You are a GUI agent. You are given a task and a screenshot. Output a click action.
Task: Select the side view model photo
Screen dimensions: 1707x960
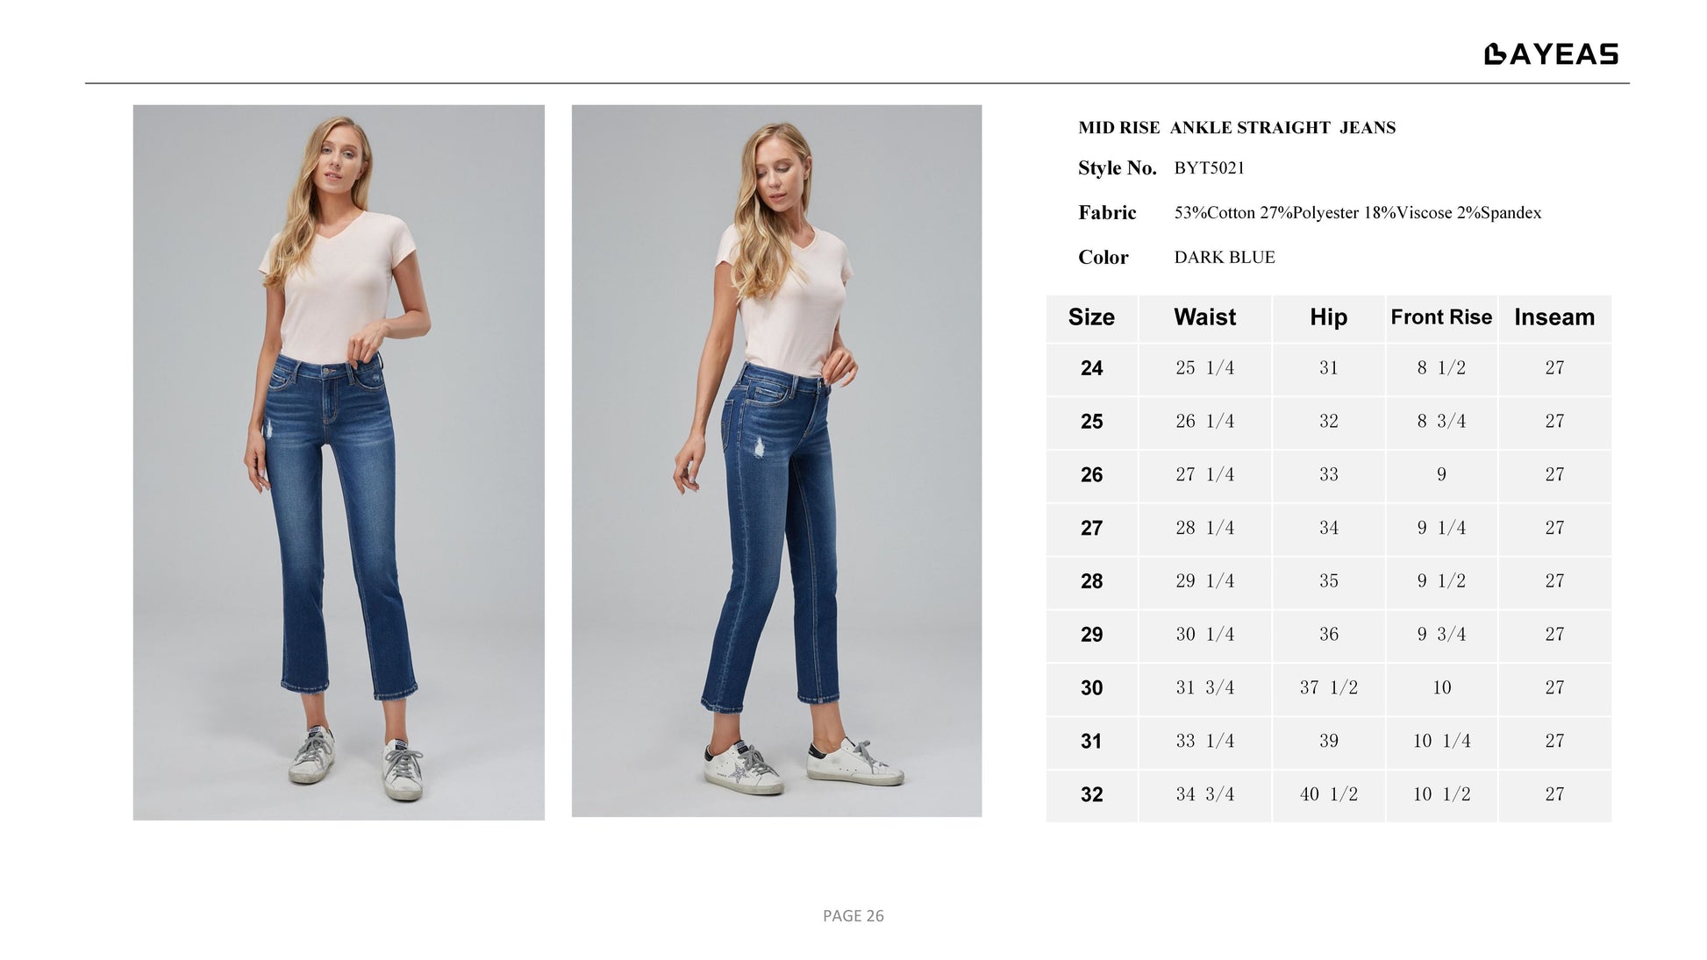[776, 461]
